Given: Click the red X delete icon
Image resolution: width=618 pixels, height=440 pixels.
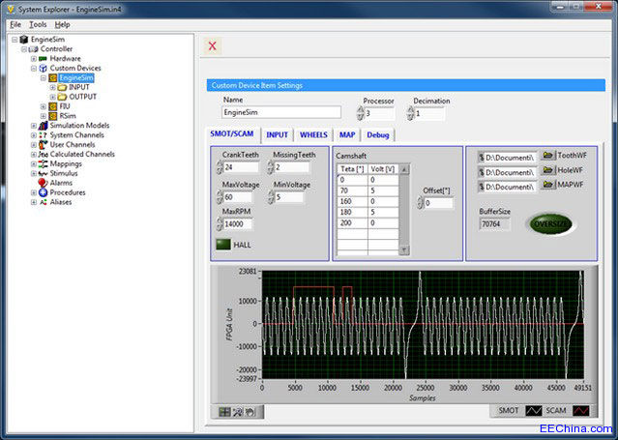Looking at the screenshot, I should coord(213,45).
